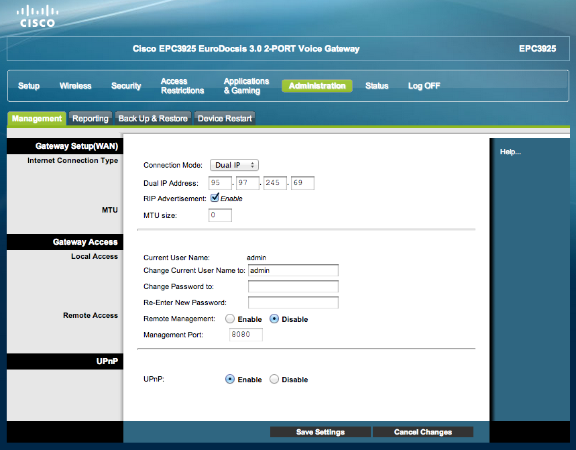Click the Gateway Access heading
Image resolution: width=576 pixels, height=450 pixels.
pyautogui.click(x=85, y=242)
